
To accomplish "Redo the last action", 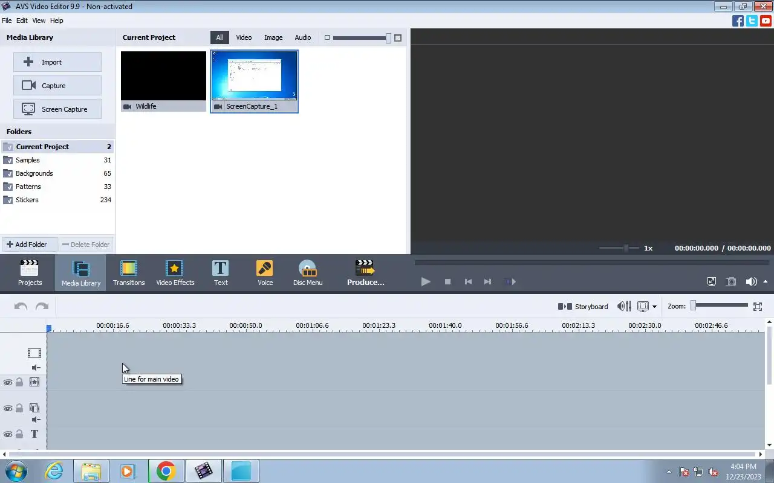I will (42, 307).
